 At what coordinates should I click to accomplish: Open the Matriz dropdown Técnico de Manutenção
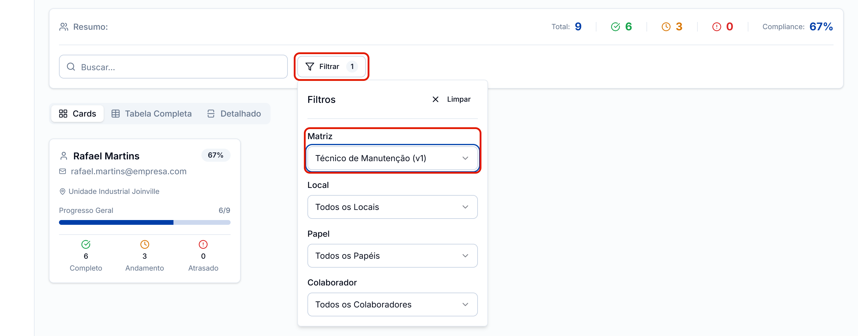pos(392,158)
